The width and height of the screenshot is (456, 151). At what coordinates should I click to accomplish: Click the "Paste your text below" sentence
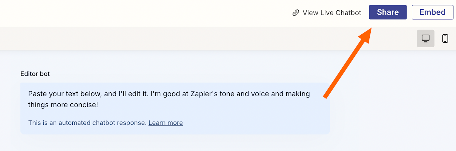[65, 94]
